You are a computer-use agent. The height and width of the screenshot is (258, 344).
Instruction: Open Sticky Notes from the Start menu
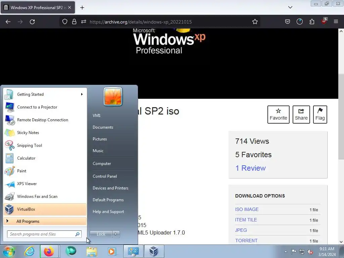[45, 132]
